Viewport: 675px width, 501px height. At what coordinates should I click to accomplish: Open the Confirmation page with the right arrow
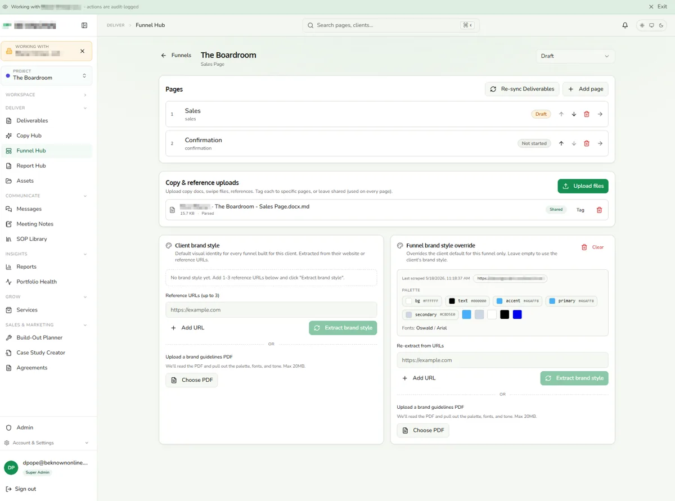[x=600, y=143]
